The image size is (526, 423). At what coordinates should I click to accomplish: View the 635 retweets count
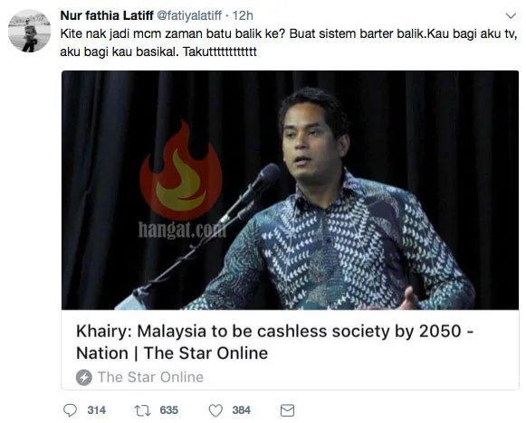(169, 410)
